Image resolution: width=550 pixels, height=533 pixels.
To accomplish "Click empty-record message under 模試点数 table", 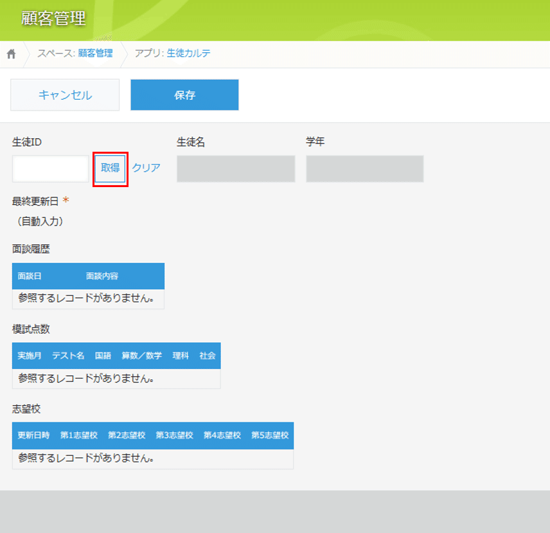I will pyautogui.click(x=86, y=378).
